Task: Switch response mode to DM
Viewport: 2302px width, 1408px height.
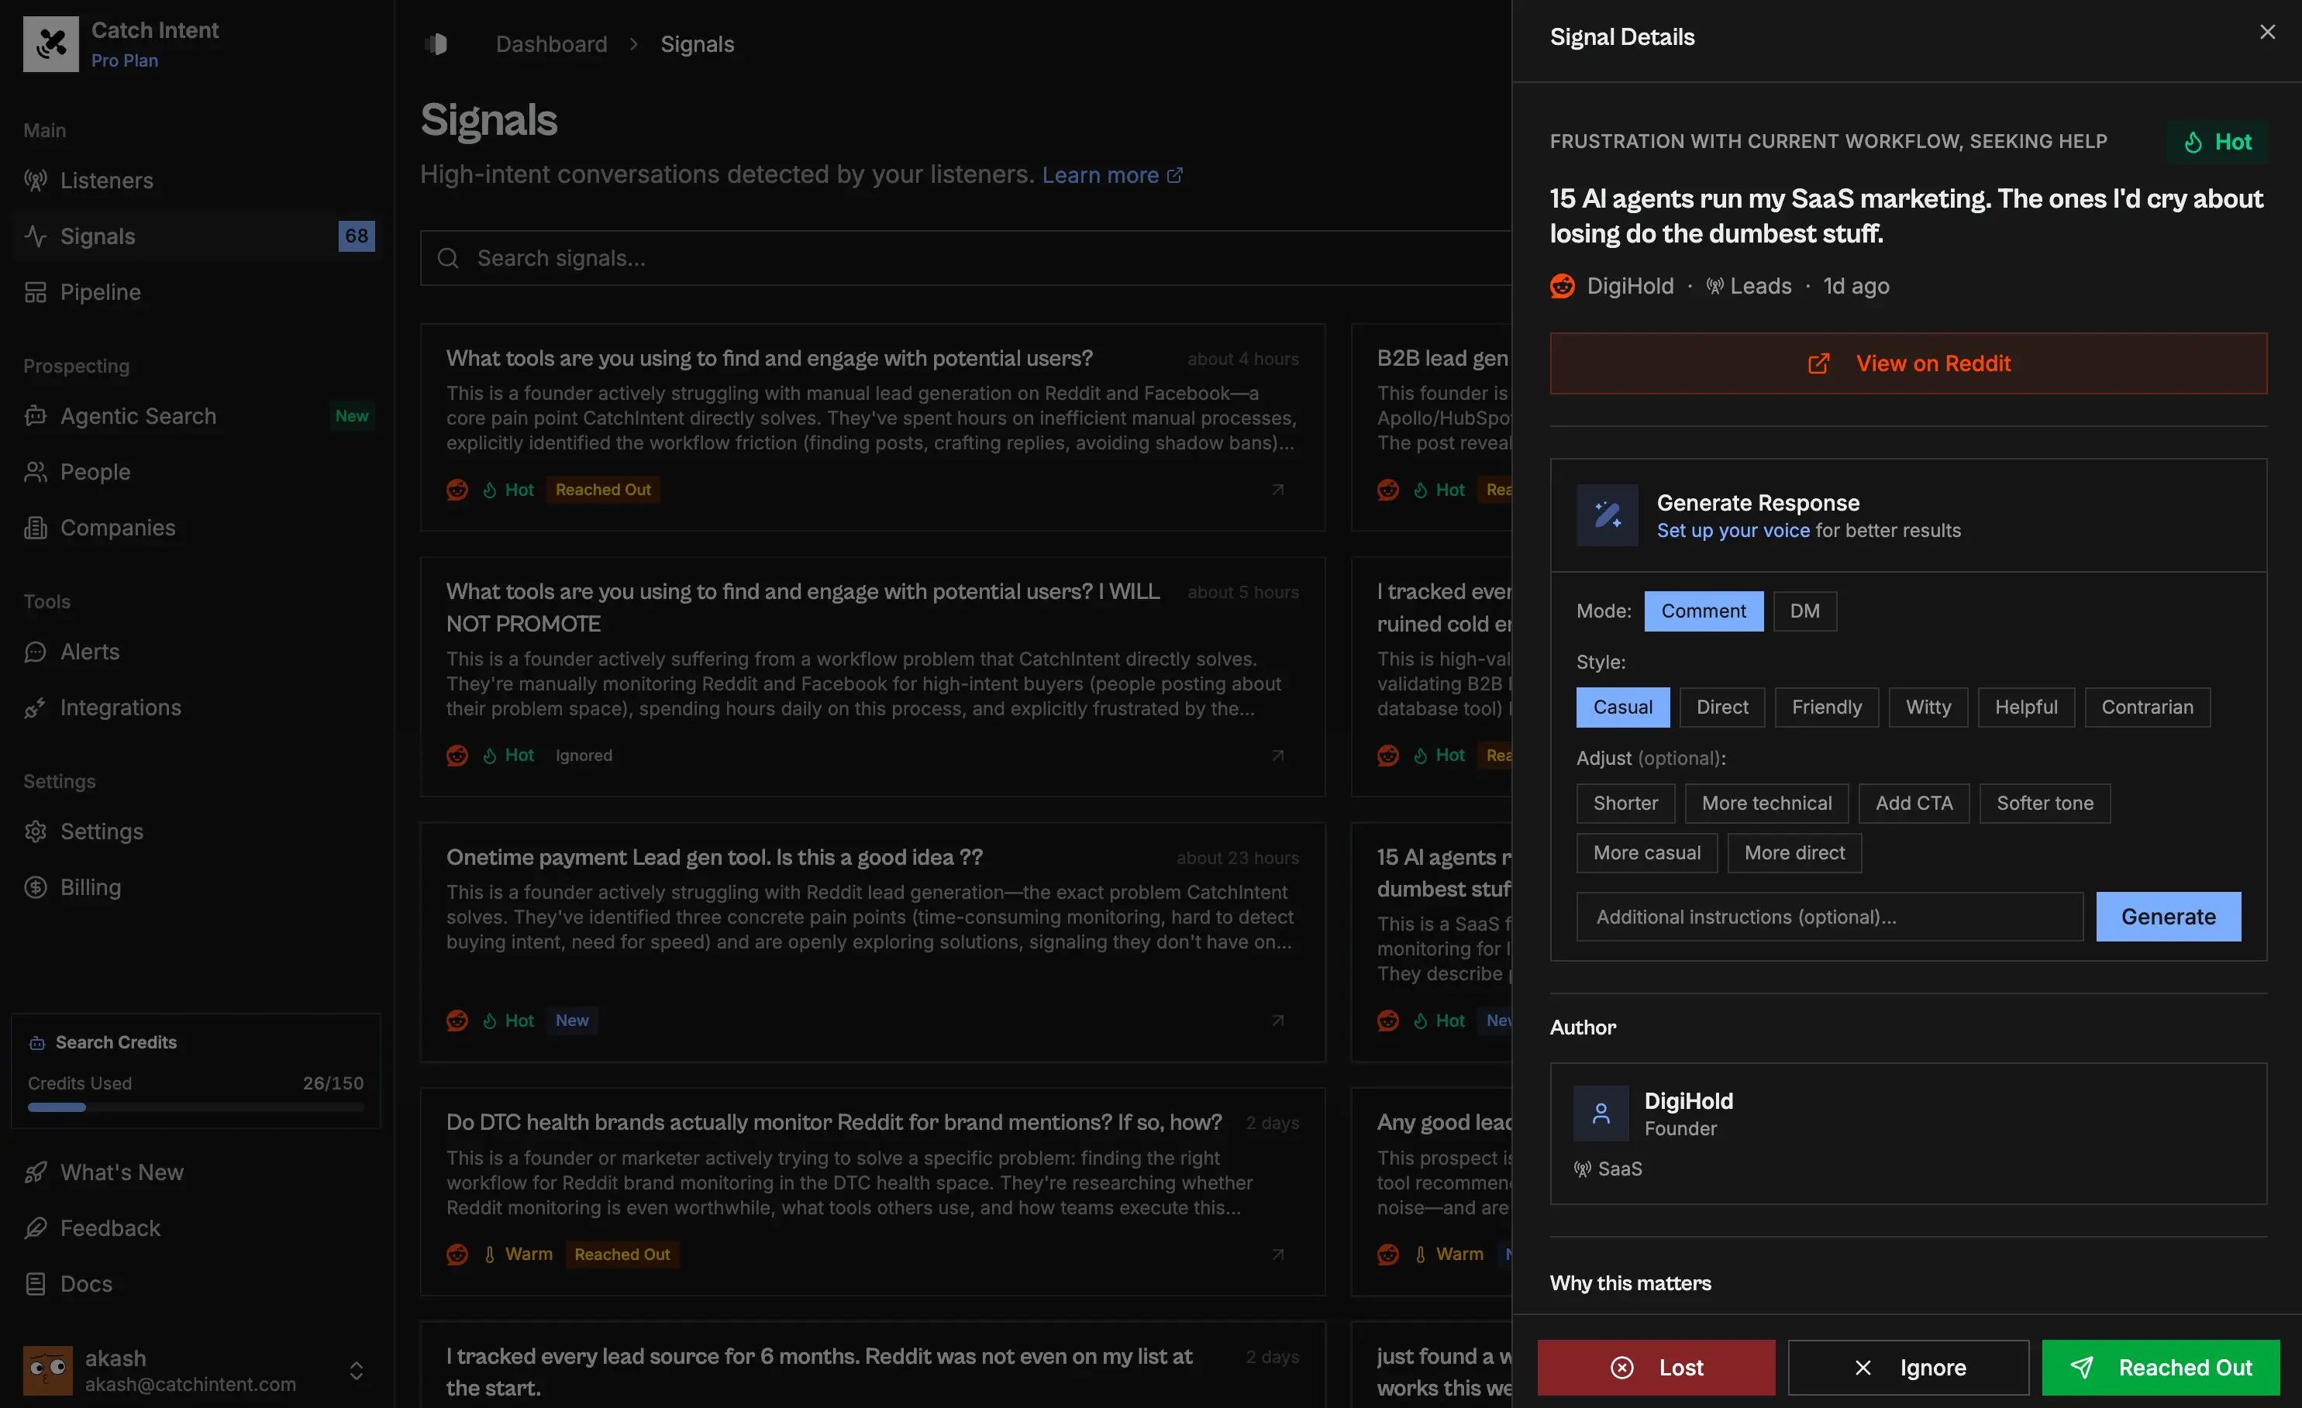Action: [1804, 611]
